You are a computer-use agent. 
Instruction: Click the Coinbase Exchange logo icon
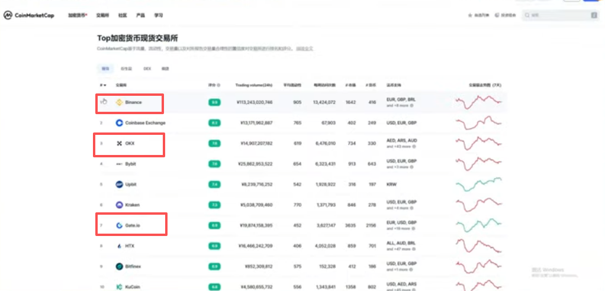coord(119,123)
